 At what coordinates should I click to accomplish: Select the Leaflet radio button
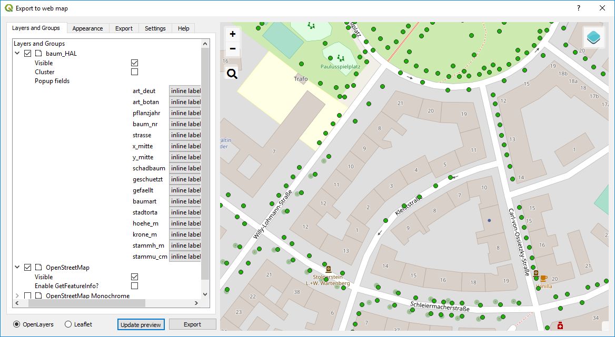tap(68, 324)
